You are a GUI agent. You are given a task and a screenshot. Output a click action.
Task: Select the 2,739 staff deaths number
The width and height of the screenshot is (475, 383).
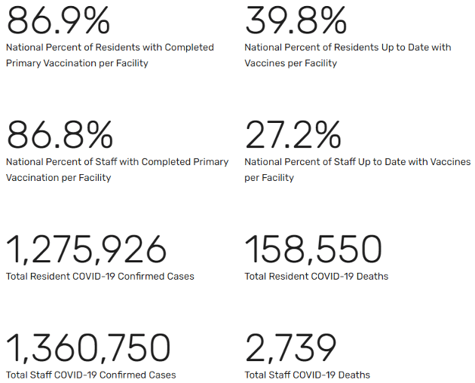(x=290, y=348)
